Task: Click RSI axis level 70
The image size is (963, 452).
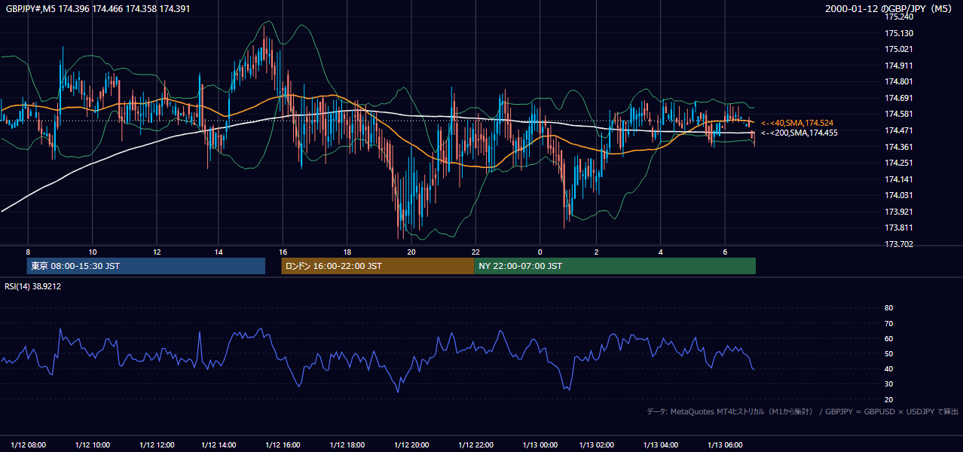Action: coord(888,323)
